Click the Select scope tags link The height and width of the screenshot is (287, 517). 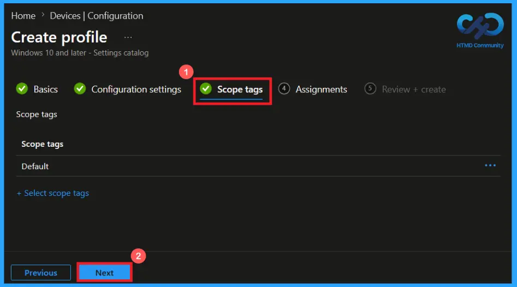point(53,193)
